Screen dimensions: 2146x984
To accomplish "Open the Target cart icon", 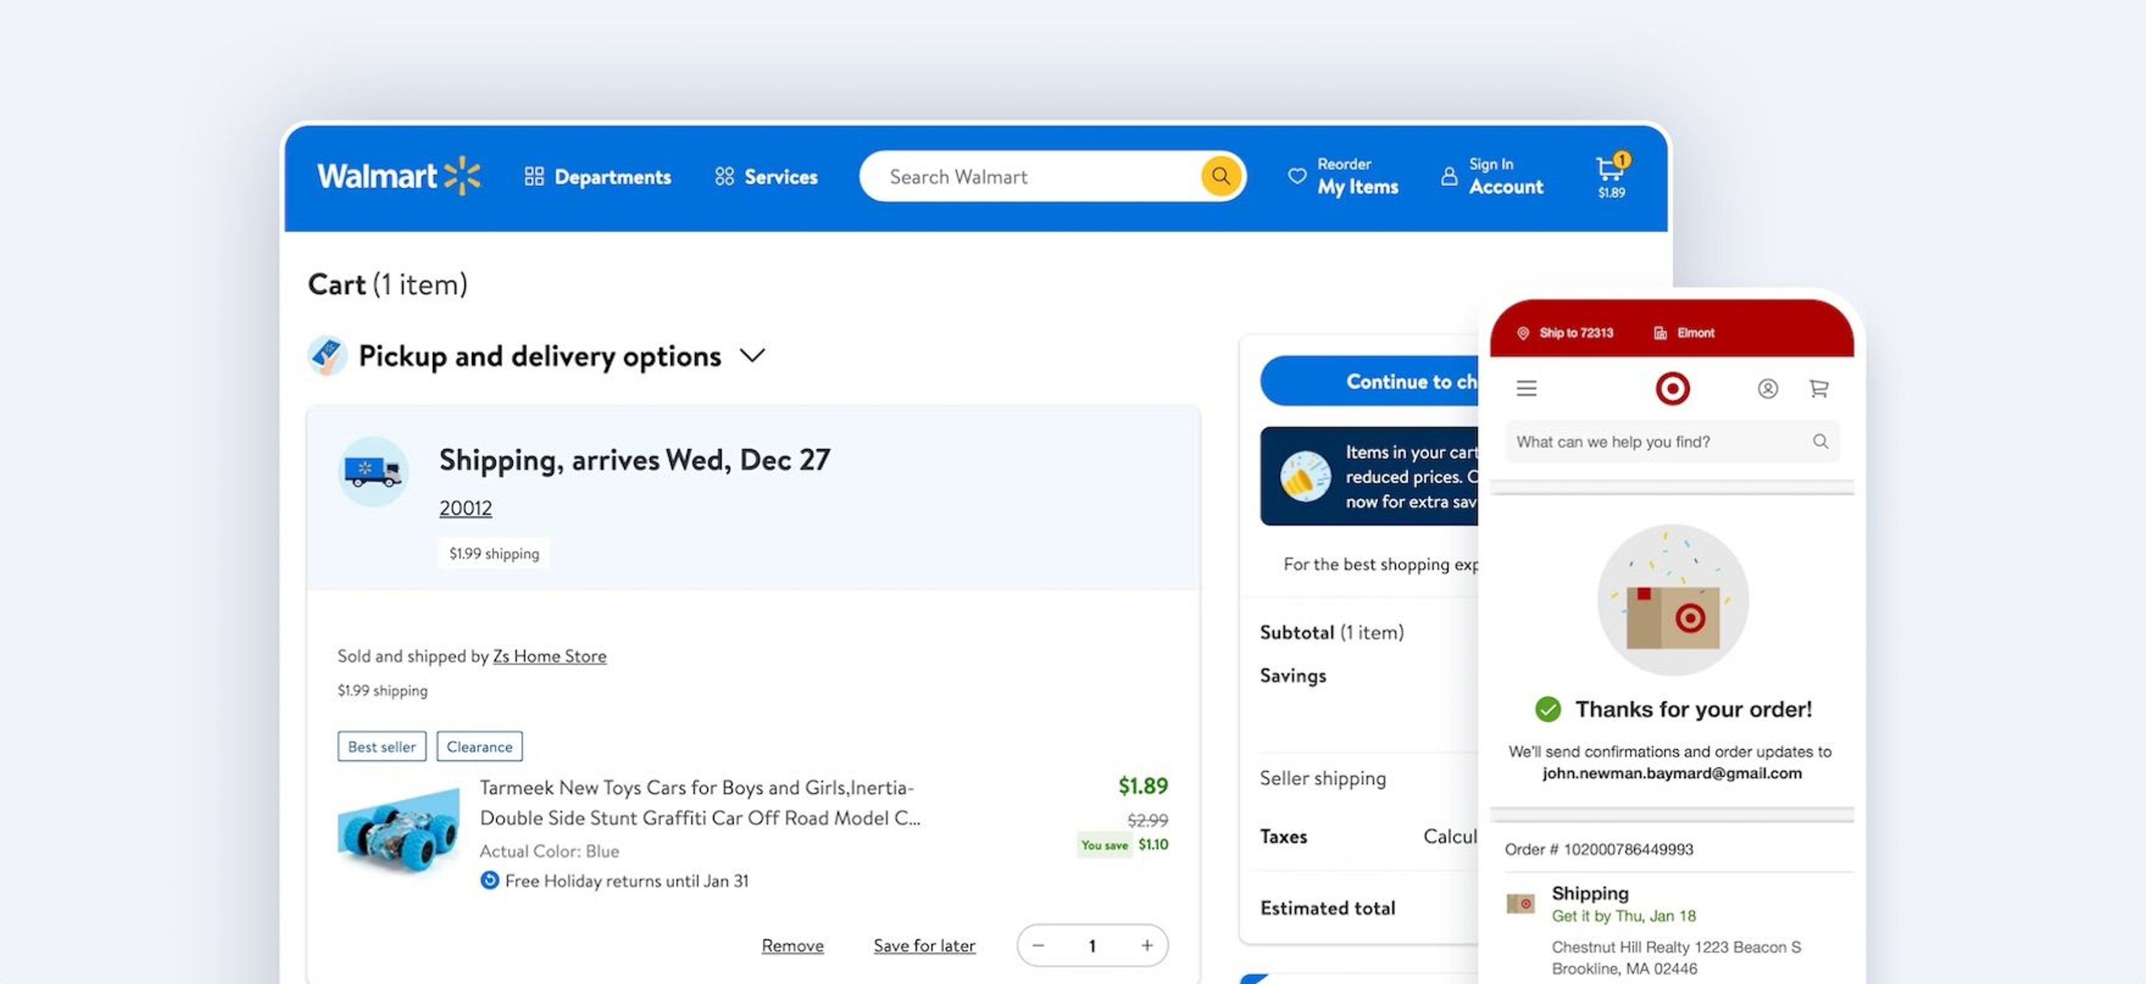I will click(x=1819, y=388).
